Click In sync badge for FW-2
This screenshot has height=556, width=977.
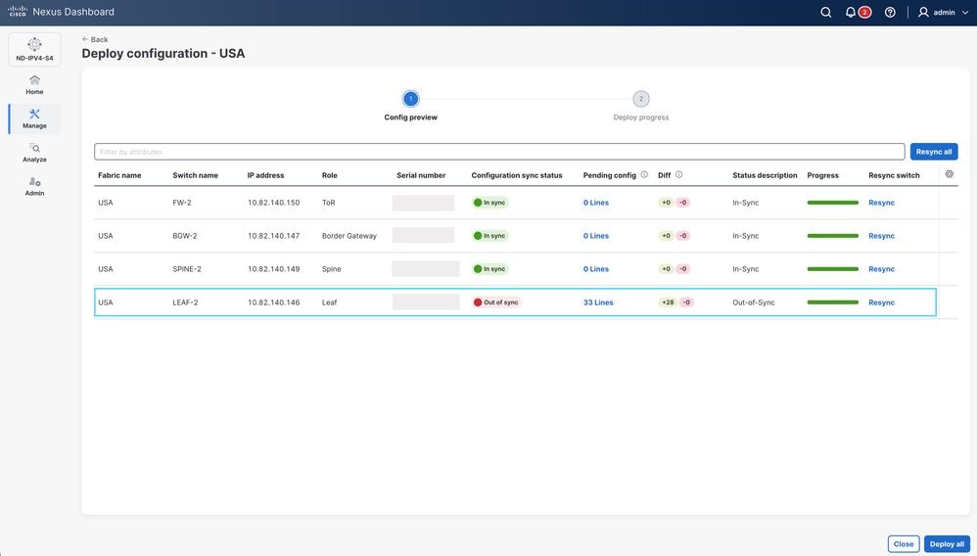click(489, 203)
